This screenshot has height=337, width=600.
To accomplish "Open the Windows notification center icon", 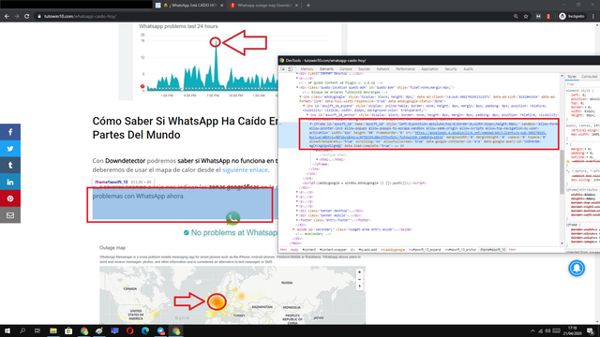I will tap(591, 330).
